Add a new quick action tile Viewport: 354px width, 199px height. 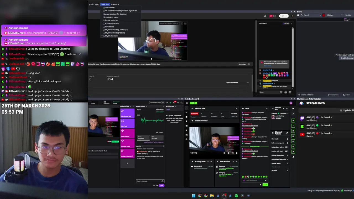coord(127,163)
